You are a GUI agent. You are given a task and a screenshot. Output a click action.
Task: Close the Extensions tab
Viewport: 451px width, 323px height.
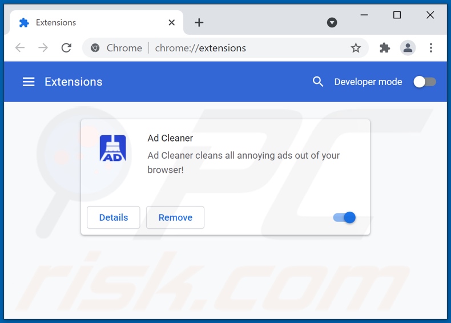172,22
